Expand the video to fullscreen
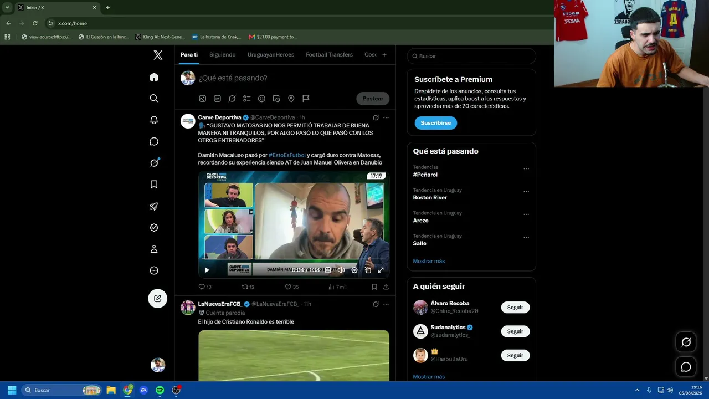This screenshot has height=399, width=709. 381,270
